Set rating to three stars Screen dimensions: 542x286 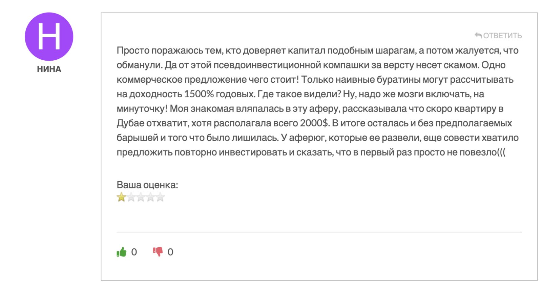pyautogui.click(x=141, y=197)
